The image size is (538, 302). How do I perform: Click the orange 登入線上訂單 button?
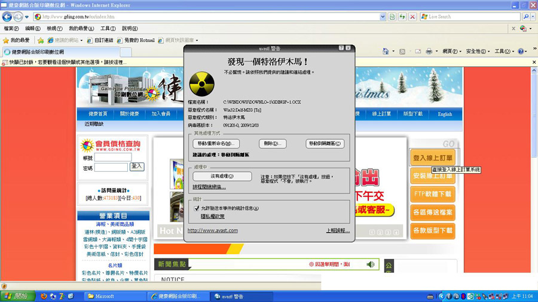click(433, 158)
